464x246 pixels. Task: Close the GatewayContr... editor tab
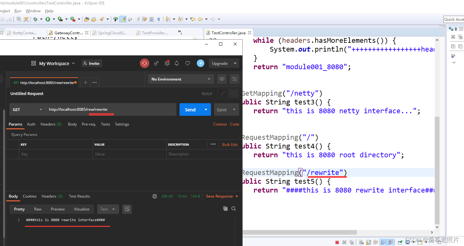[87, 33]
